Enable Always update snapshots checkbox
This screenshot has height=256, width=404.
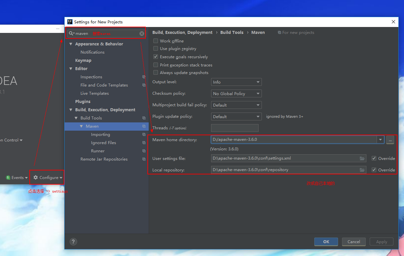coord(156,73)
